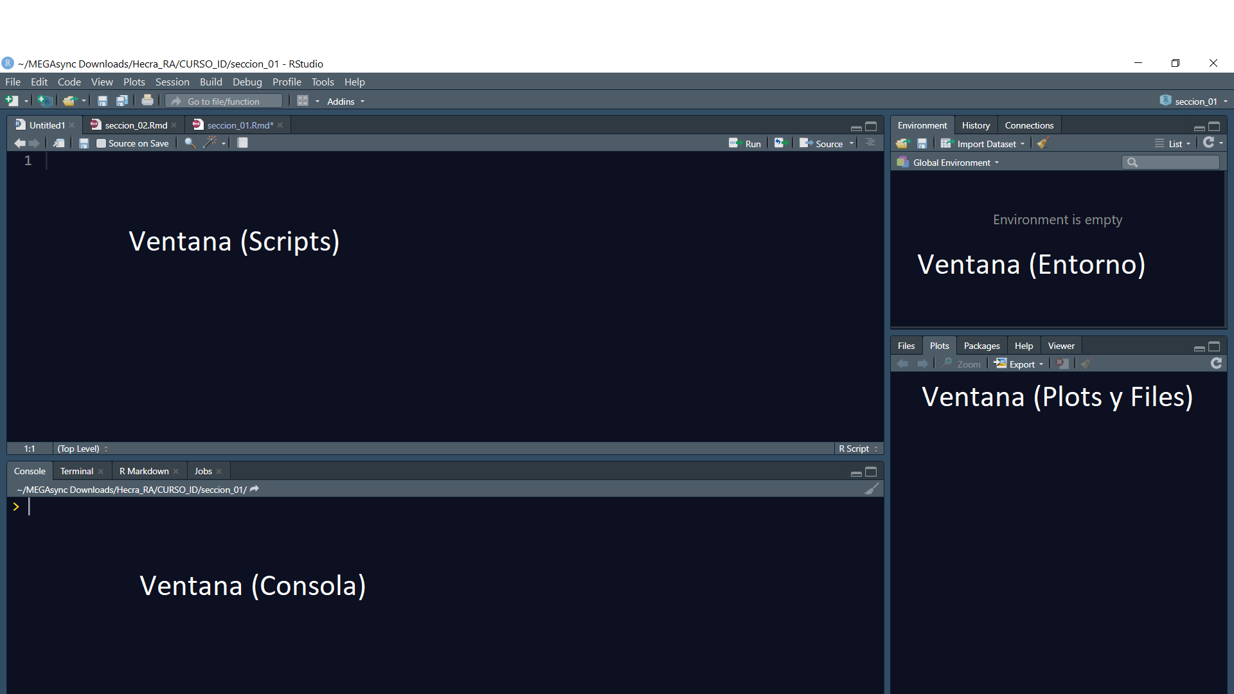
Task: Click the Find/Replace magnifier icon in editor toolbar
Action: tap(190, 143)
